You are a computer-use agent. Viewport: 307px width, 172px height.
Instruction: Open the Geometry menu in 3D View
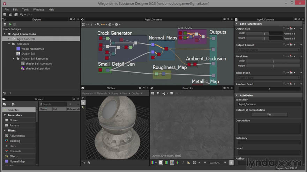89,93
